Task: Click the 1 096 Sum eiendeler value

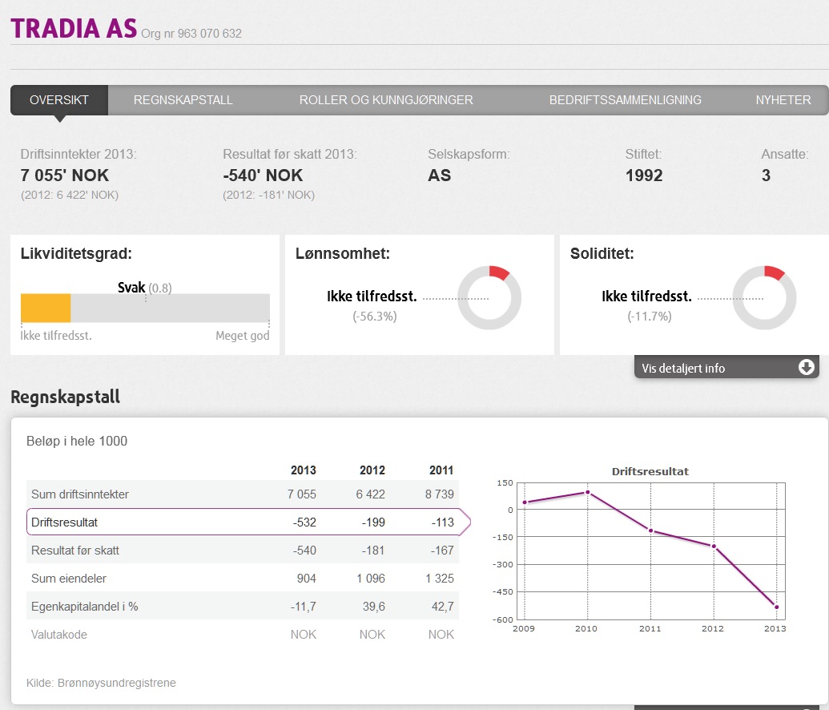Action: tap(371, 579)
